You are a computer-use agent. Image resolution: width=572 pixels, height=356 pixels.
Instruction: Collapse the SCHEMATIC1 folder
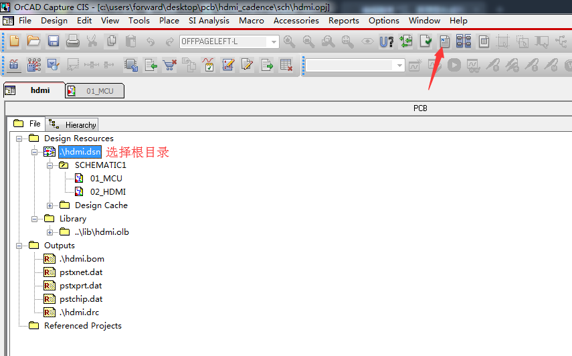[x=50, y=165]
